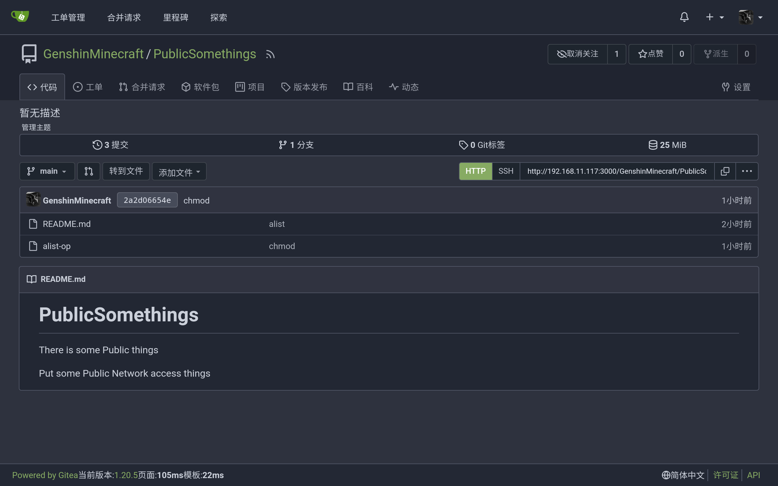Screen dimensions: 778x486
Task: Click the clone URL field
Action: 617,171
